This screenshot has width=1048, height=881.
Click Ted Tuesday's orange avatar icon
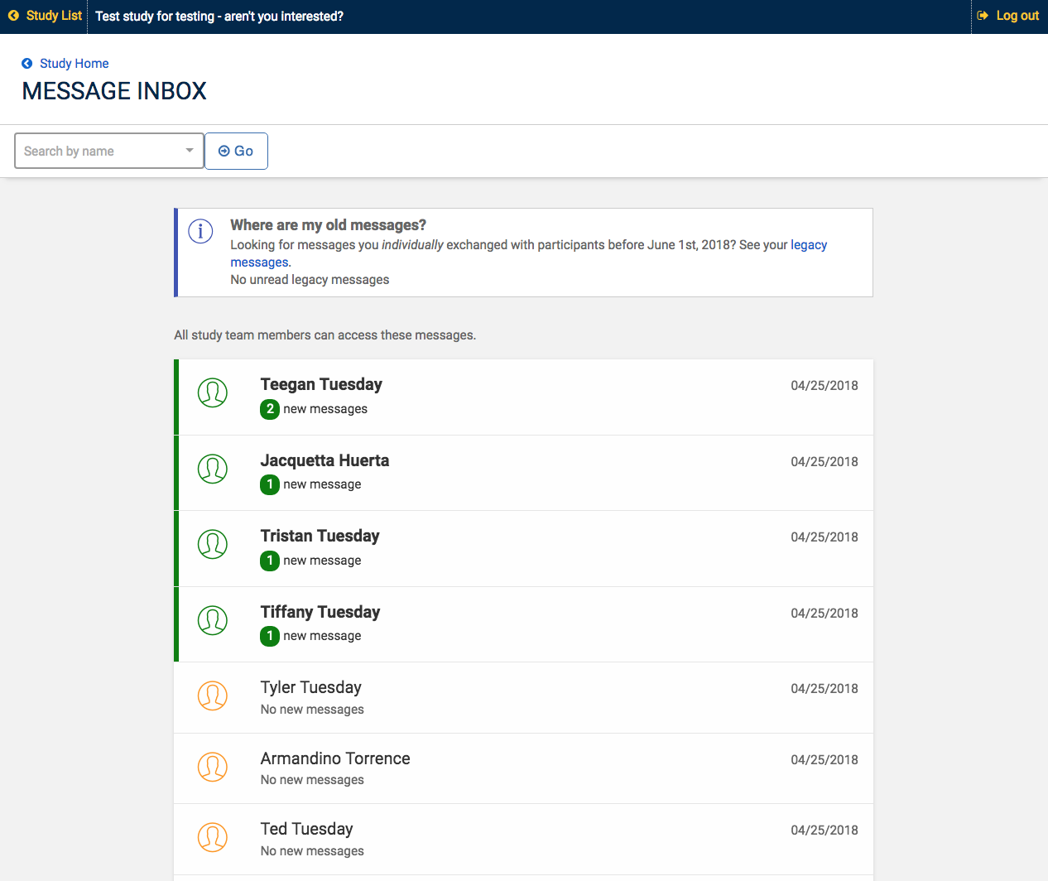[x=213, y=837]
